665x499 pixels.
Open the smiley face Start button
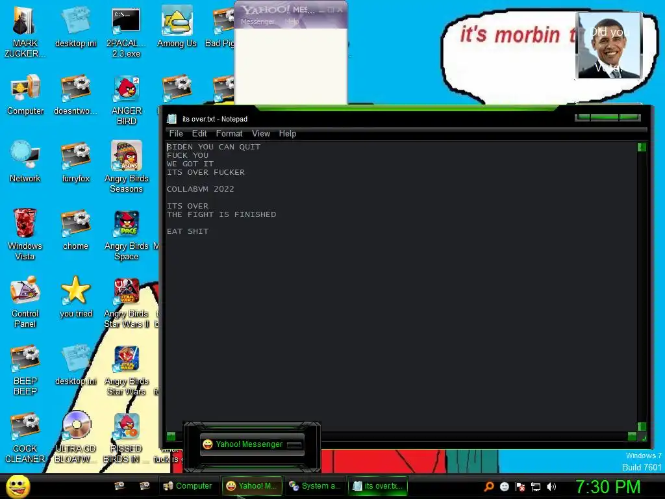click(x=18, y=486)
